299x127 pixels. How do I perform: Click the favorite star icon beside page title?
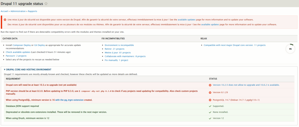click(x=46, y=4)
